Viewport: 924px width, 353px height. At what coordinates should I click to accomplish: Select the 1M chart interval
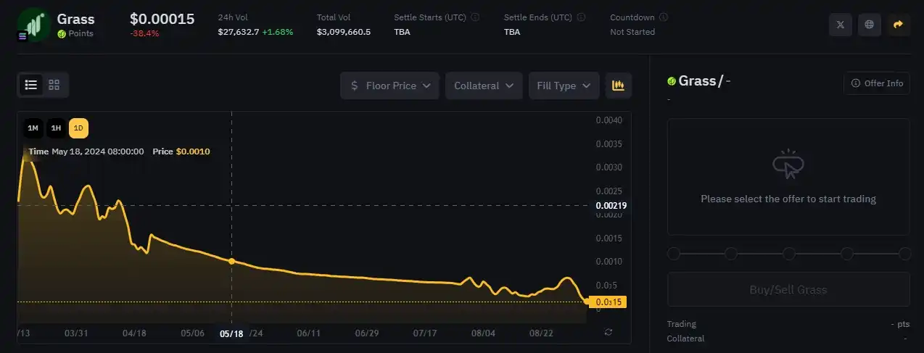[x=33, y=128]
